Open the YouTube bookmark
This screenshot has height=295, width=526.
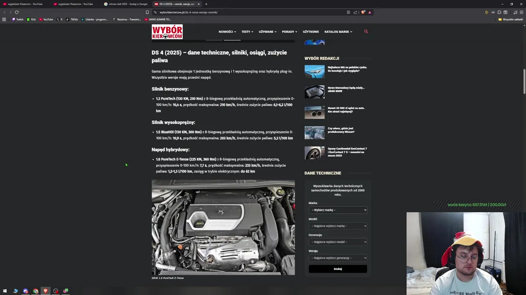coord(46,19)
